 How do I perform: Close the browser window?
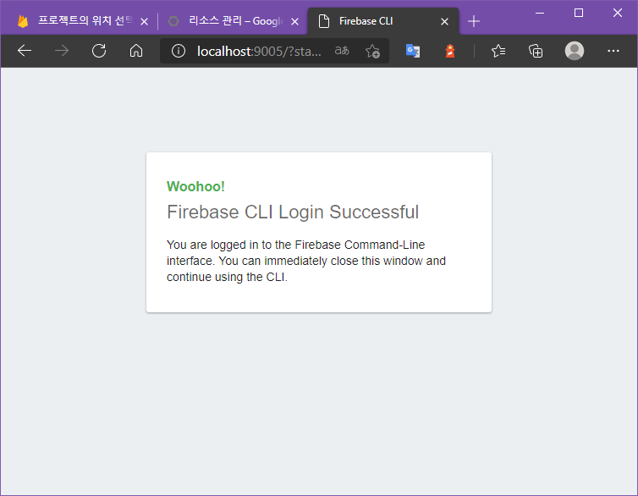[x=618, y=13]
